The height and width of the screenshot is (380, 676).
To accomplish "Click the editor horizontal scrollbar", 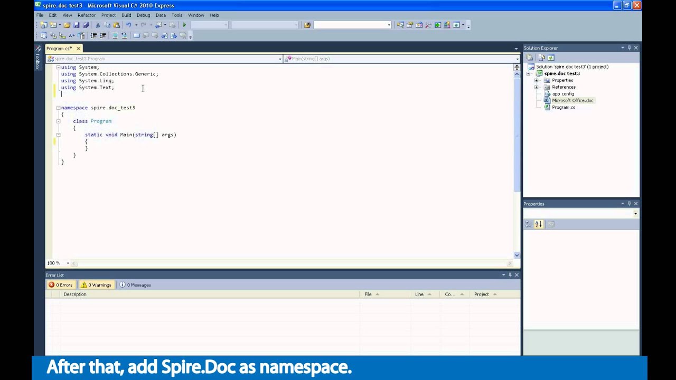I will 292,263.
